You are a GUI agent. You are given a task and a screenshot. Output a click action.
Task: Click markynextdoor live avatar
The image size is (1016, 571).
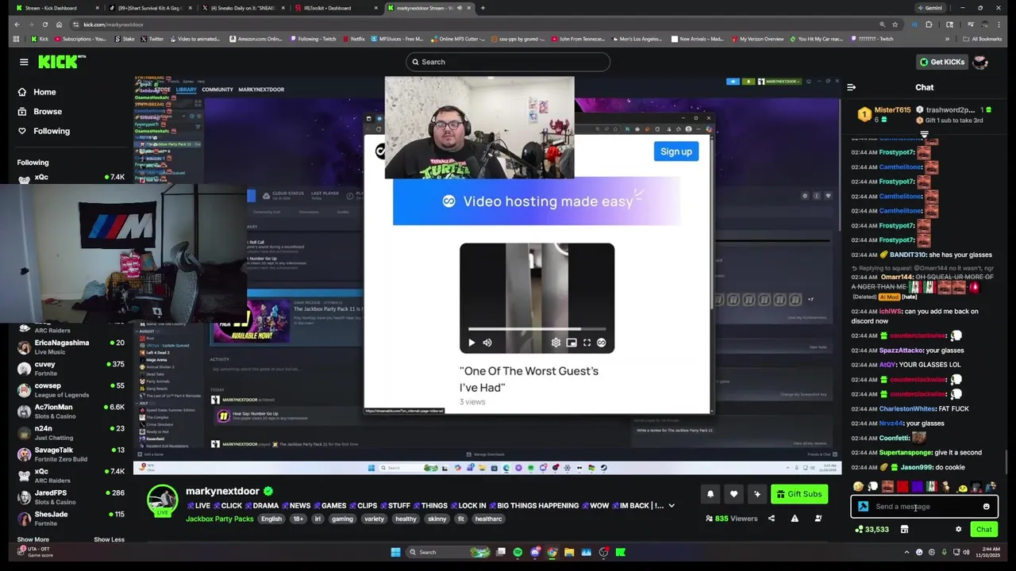point(163,500)
